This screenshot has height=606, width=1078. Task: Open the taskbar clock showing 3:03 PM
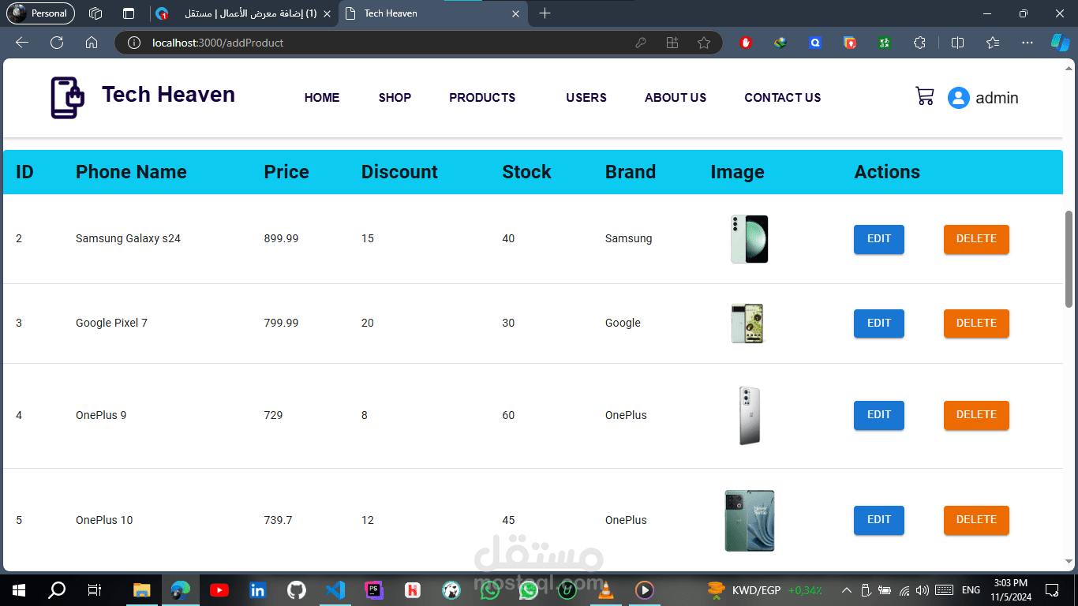(1009, 590)
